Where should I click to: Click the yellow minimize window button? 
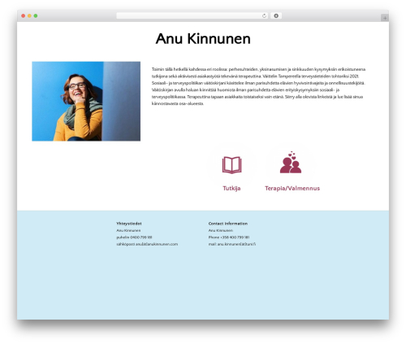point(29,15)
